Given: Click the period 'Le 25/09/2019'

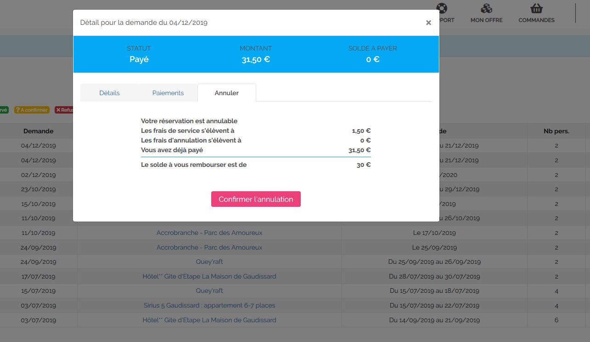Looking at the screenshot, I should [434, 247].
